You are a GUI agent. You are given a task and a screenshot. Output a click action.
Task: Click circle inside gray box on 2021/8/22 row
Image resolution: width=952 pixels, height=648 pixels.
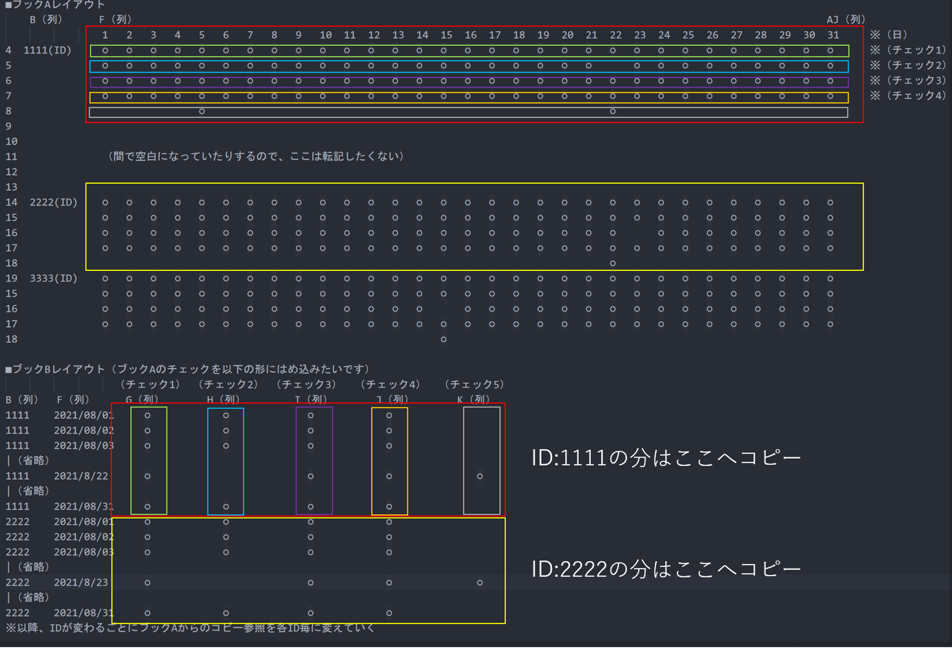point(480,476)
